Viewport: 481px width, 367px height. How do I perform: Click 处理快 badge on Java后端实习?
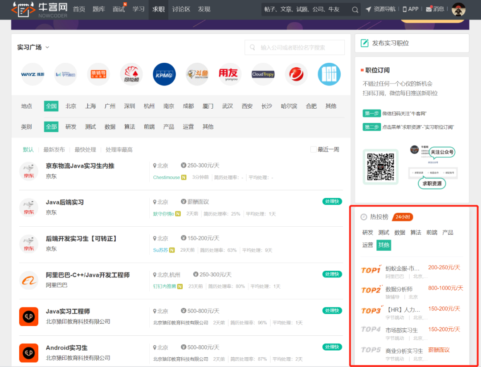[332, 202]
